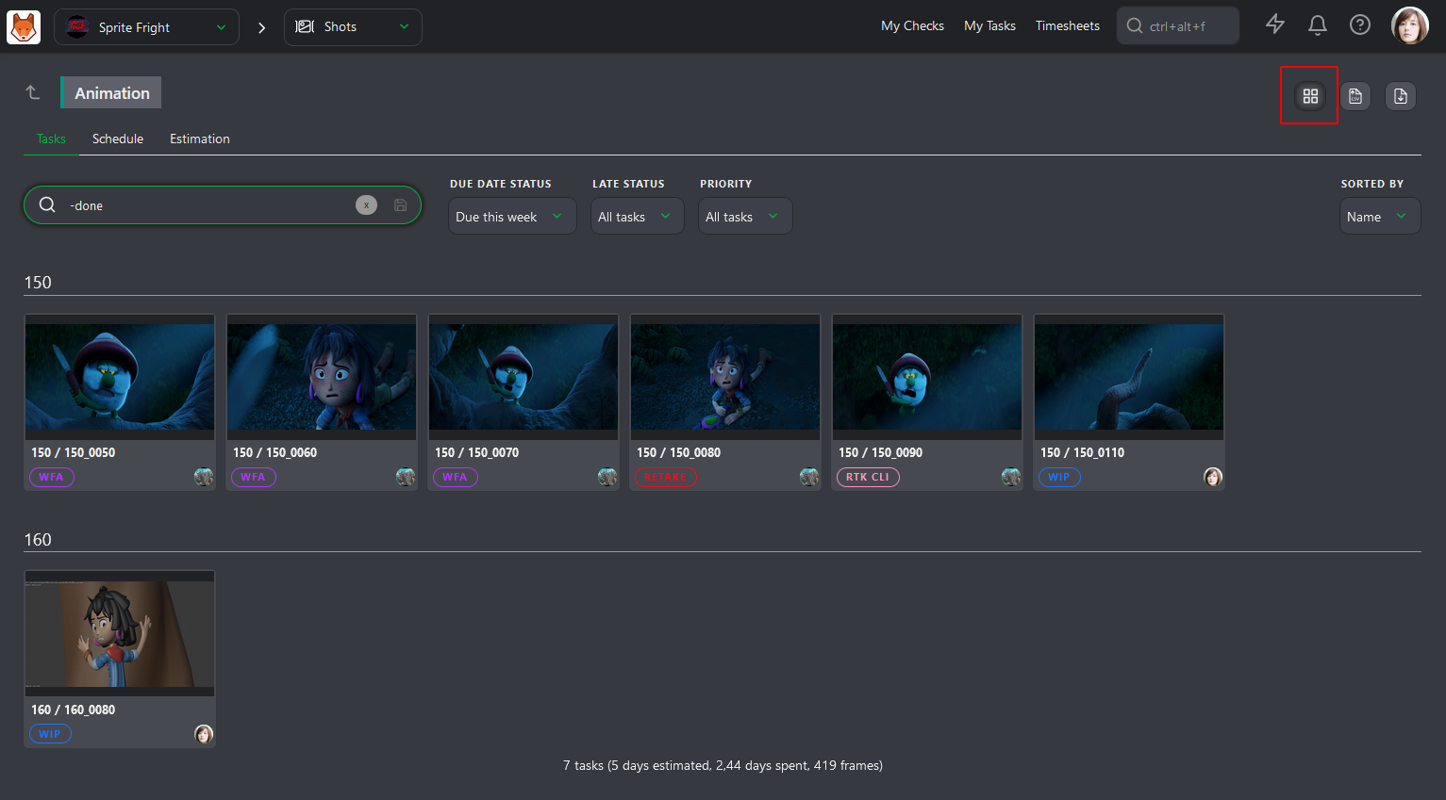Image resolution: width=1446 pixels, height=800 pixels.
Task: Focus the global ctrl+alt+f search field
Action: (x=1178, y=25)
